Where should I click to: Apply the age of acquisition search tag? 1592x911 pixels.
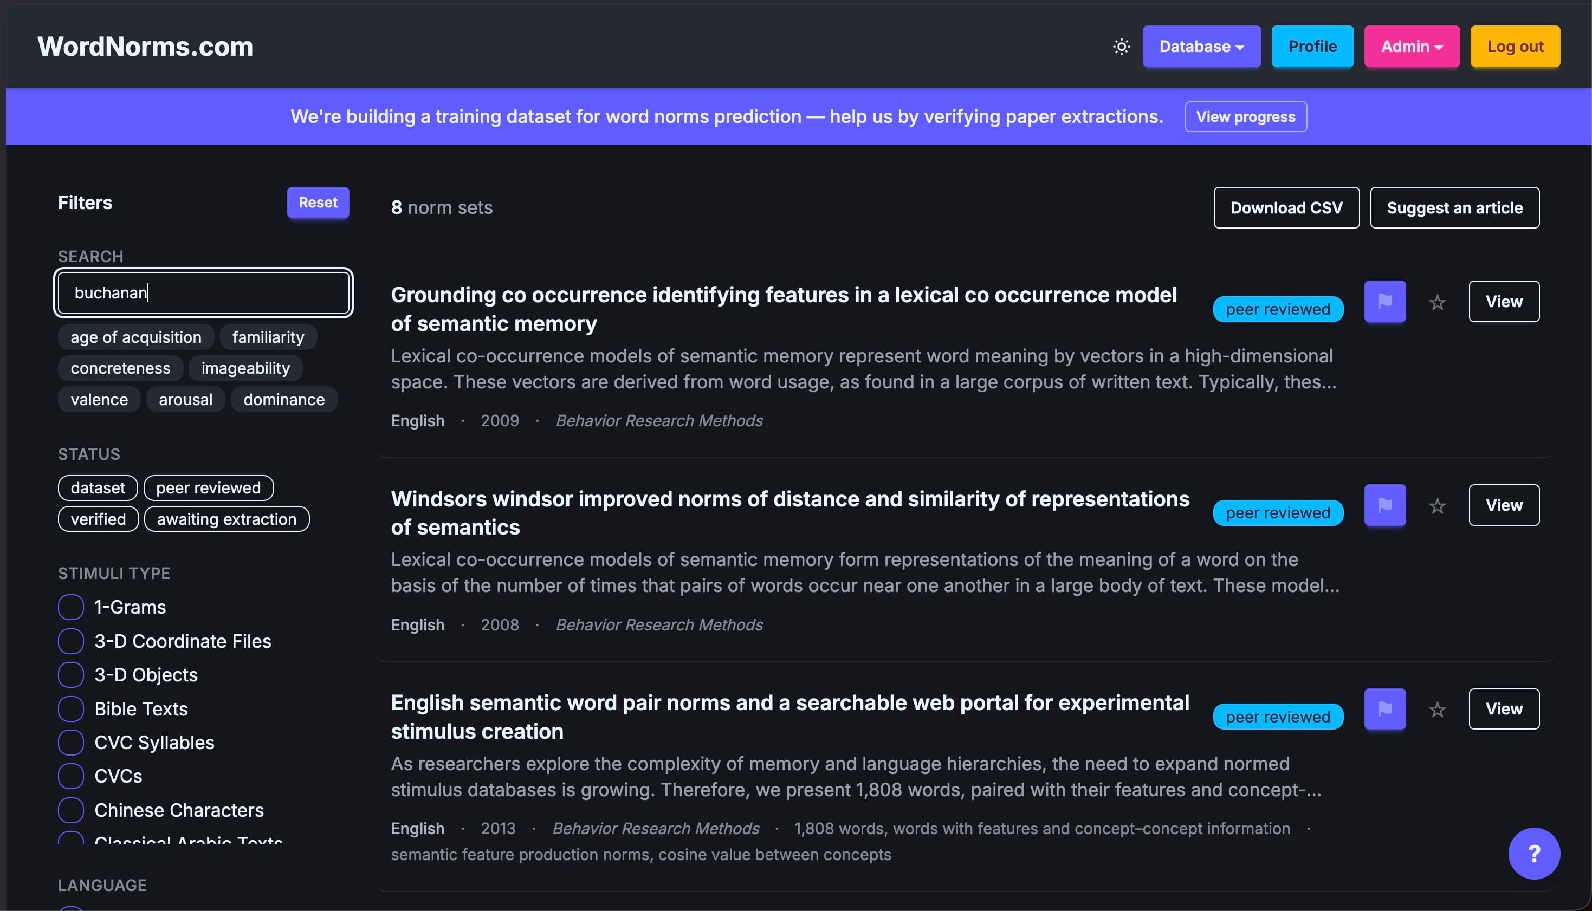pos(136,337)
